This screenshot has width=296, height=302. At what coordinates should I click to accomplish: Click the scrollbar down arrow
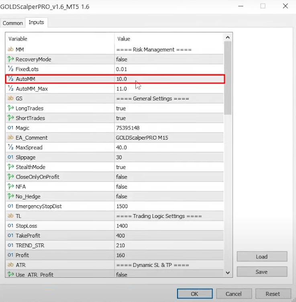(x=228, y=273)
